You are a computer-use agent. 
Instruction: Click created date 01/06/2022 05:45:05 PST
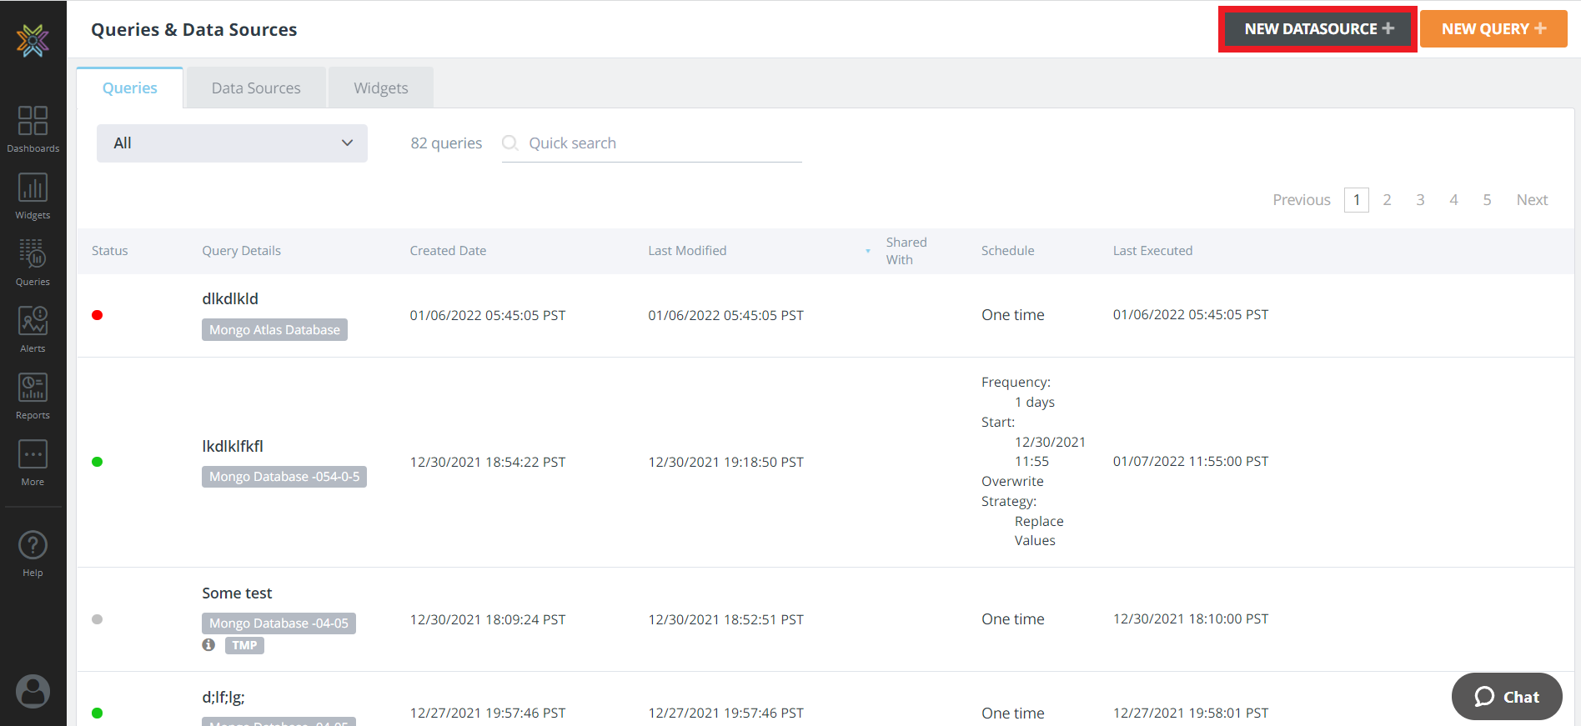point(488,315)
